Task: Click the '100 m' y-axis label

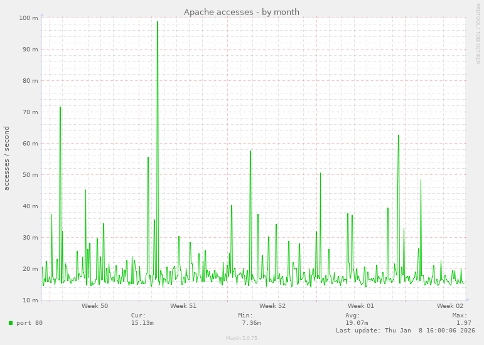Action: 28,18
